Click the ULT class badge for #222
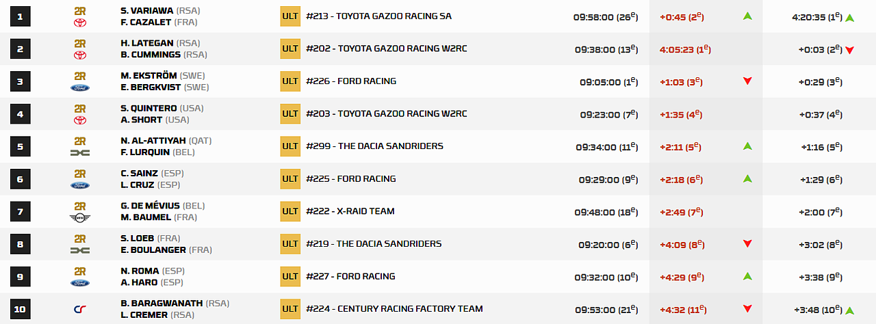 [290, 211]
